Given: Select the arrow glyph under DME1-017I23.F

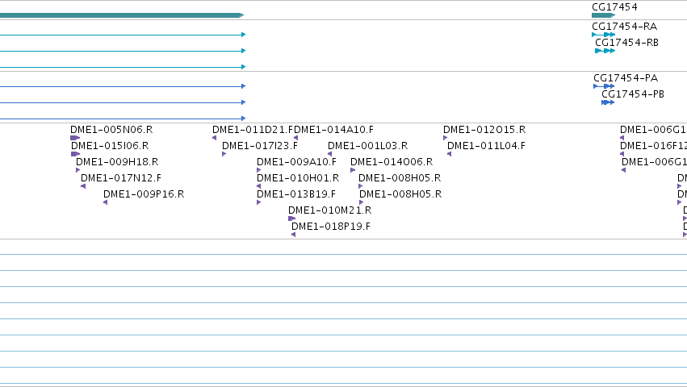Looking at the screenshot, I should 224,154.
